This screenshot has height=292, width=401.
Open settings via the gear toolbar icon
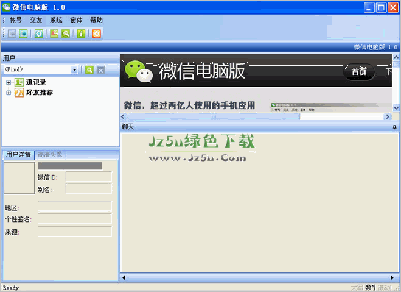click(x=38, y=34)
